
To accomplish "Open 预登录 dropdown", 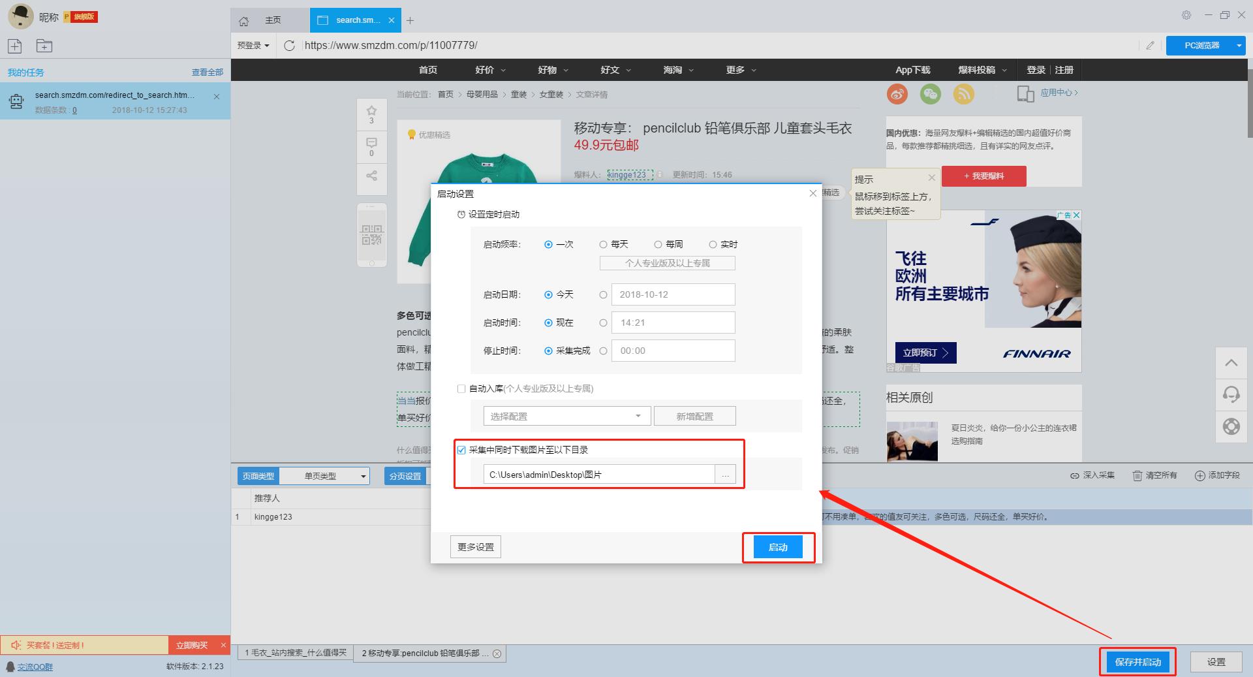I will coord(253,45).
